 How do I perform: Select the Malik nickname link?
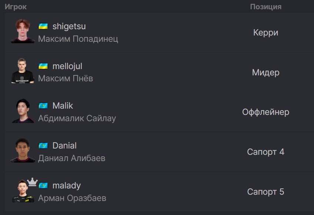pos(63,106)
